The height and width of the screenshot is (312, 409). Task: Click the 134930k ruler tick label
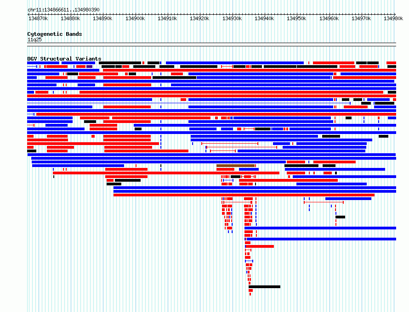point(232,18)
